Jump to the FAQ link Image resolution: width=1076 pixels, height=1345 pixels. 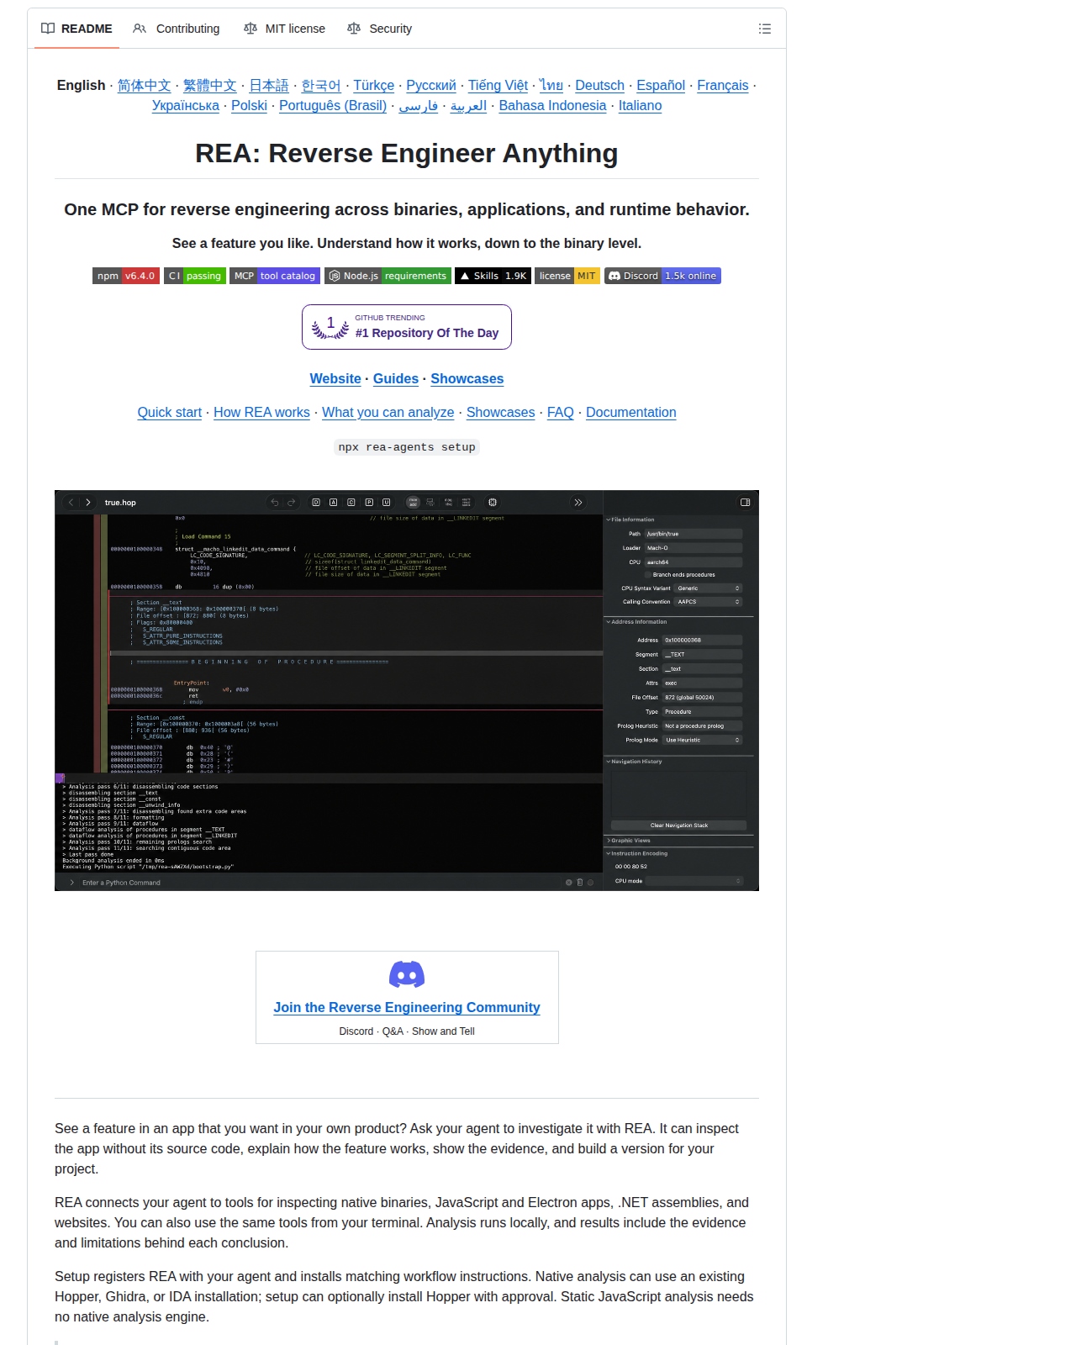pos(561,413)
